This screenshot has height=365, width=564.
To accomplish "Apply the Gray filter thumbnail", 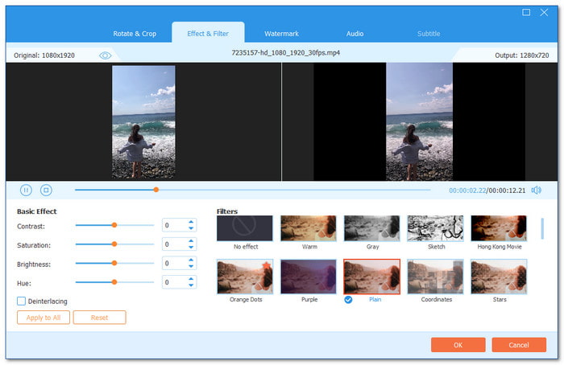I will [x=371, y=228].
